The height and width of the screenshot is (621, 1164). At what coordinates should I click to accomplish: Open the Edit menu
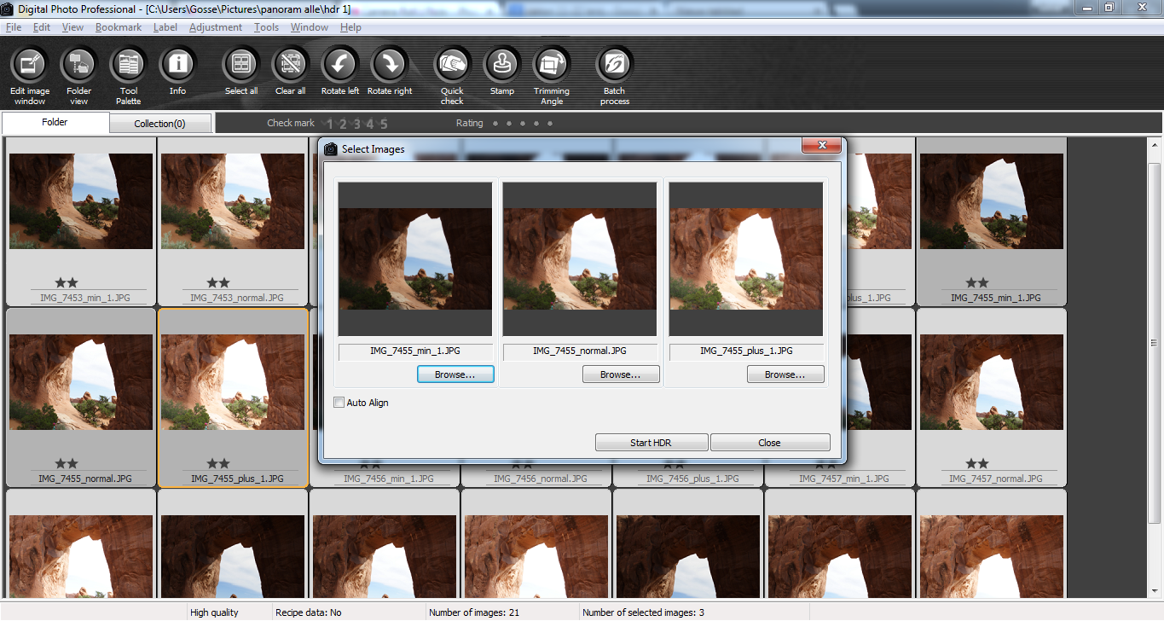point(42,27)
